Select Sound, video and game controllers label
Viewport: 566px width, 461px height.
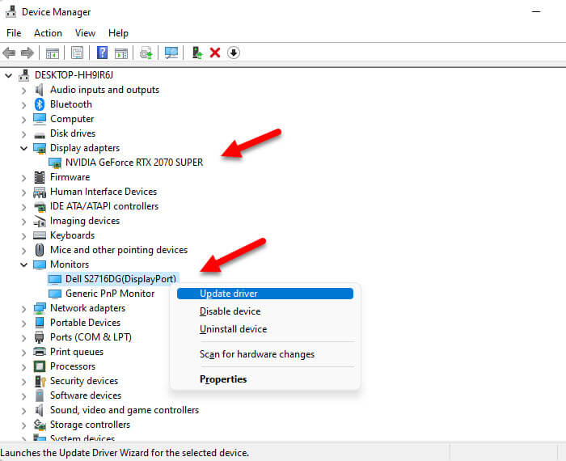(x=125, y=410)
